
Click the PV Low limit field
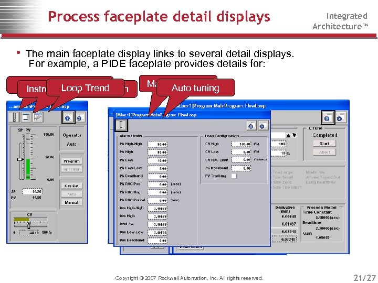coord(157,160)
